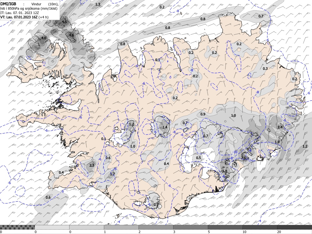Click the 'Vindur (10m)' caption text
This screenshot has height=234, width=312.
45,4
